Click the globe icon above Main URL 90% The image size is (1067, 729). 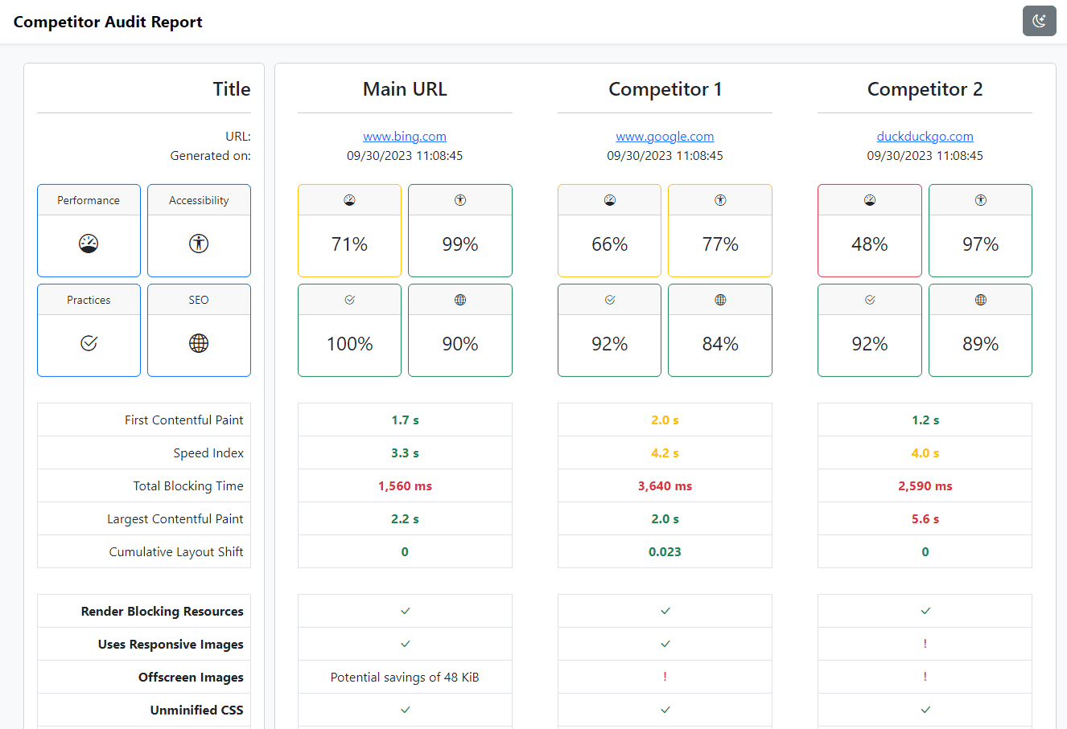click(x=460, y=300)
